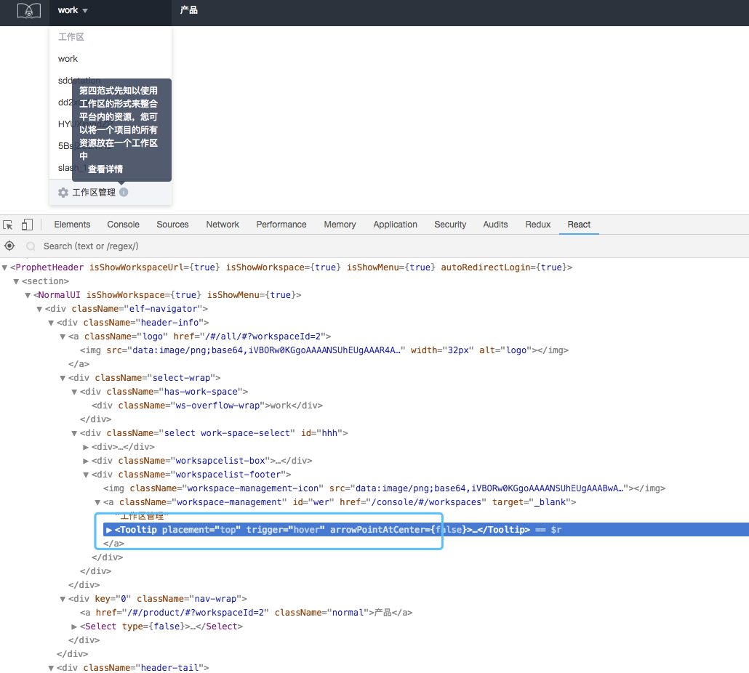Switch to the Sources tab

coord(172,225)
